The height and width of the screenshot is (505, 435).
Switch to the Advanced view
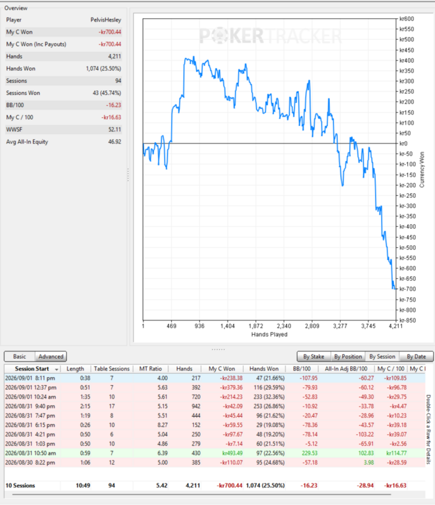click(x=51, y=356)
